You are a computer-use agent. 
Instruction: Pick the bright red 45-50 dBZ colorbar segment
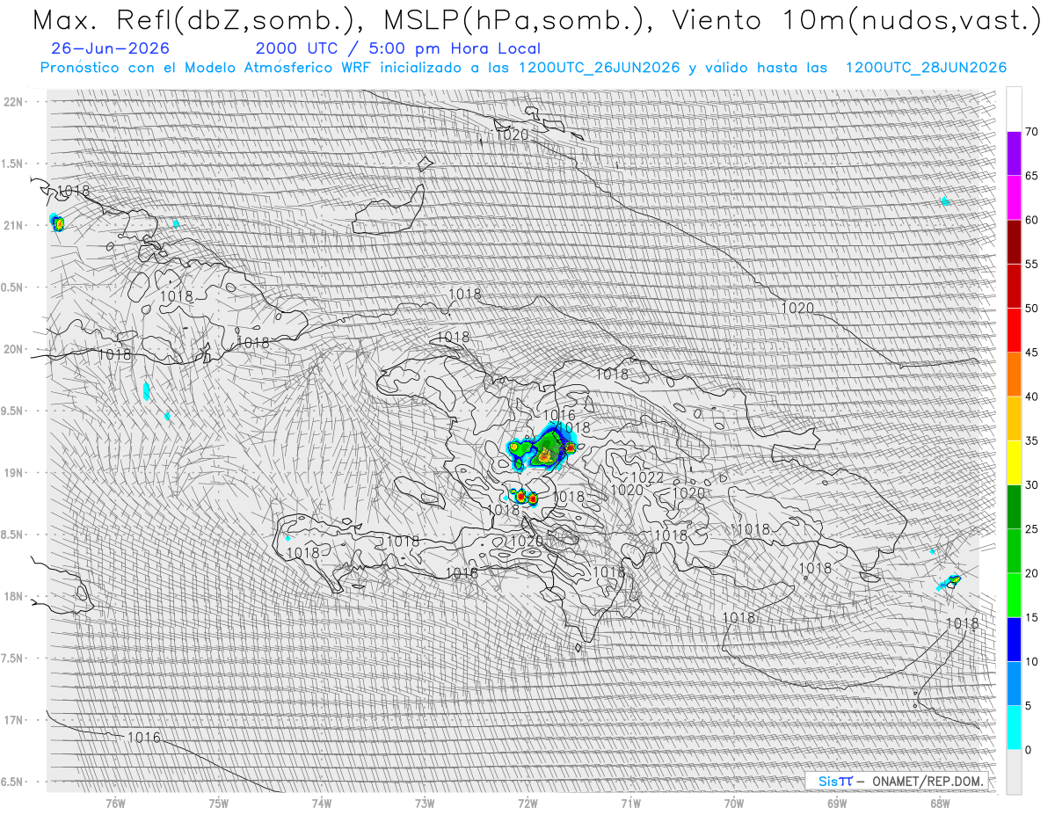click(1014, 331)
